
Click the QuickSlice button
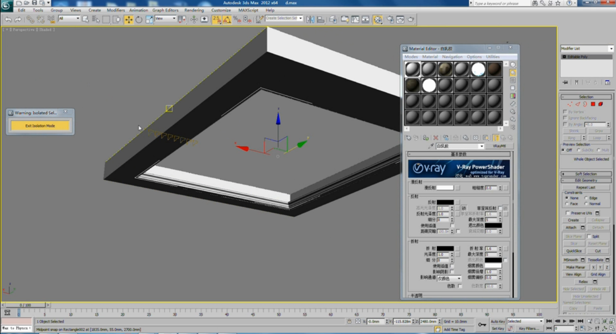[x=574, y=251]
